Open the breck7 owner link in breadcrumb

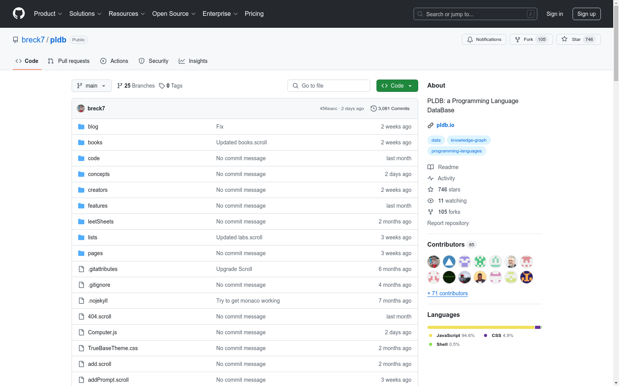[33, 40]
